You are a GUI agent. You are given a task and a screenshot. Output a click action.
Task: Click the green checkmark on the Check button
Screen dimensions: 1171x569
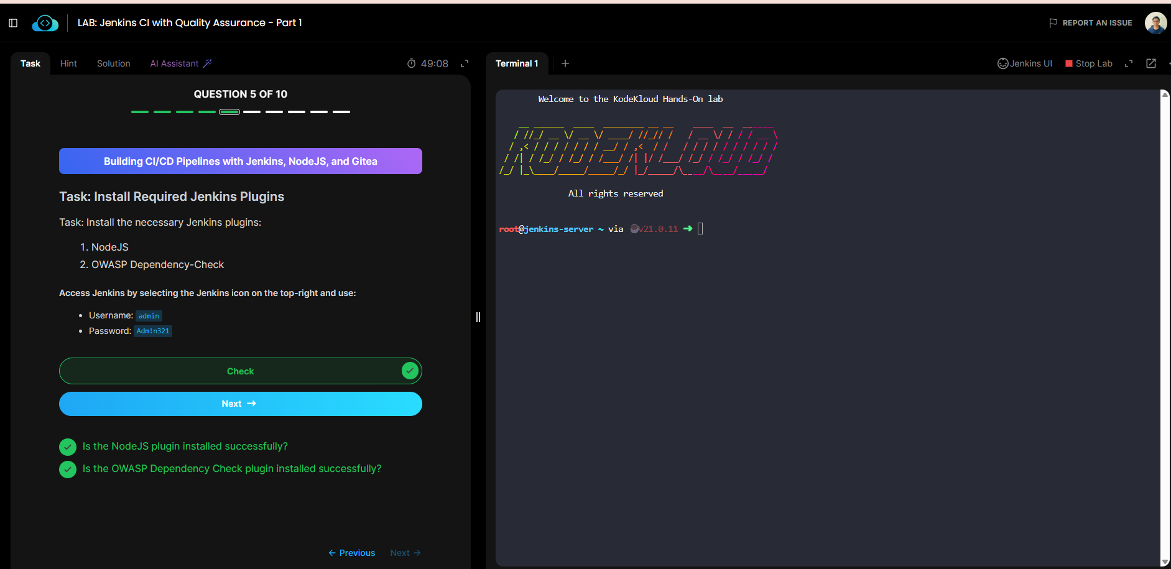[410, 371]
